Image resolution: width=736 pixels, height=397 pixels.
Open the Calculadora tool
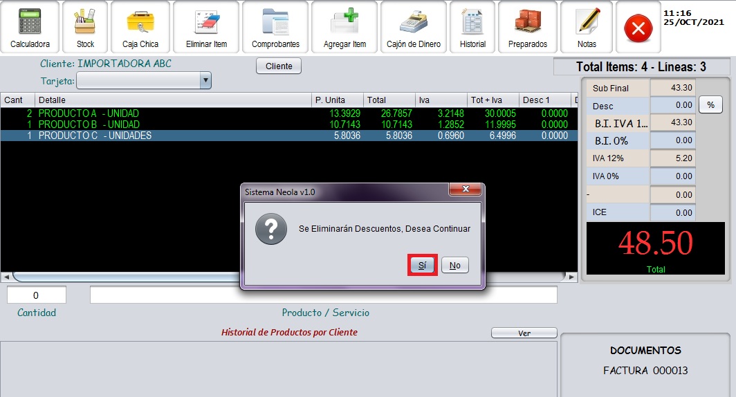click(x=30, y=27)
